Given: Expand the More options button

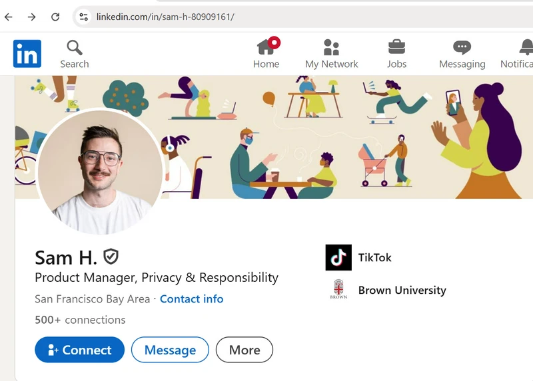Looking at the screenshot, I should click(244, 350).
